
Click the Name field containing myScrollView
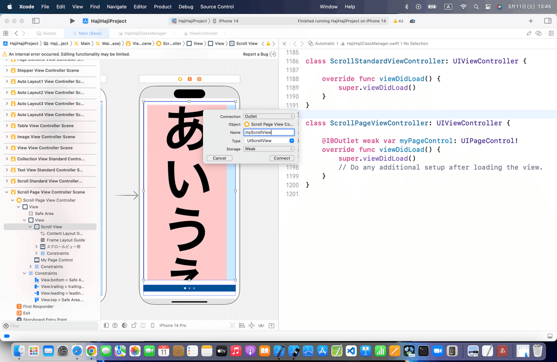[x=269, y=132]
